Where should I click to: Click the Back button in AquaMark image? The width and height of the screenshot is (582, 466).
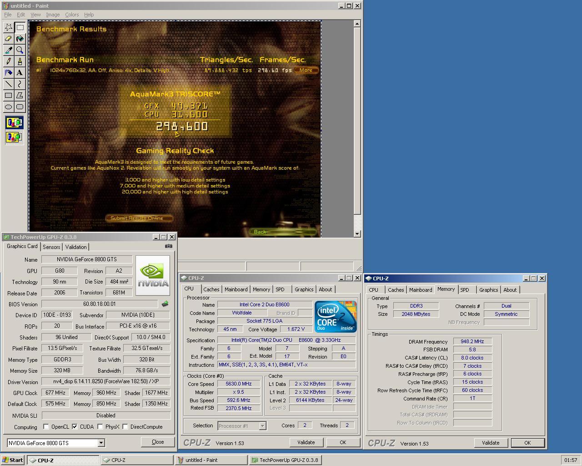[283, 232]
